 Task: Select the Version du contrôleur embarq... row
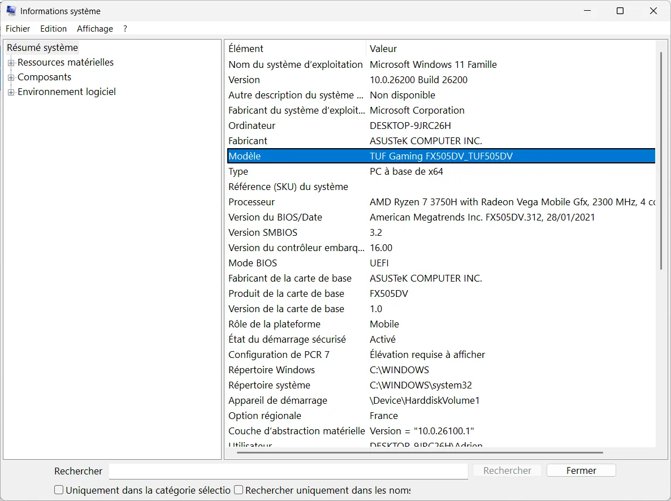coord(441,248)
